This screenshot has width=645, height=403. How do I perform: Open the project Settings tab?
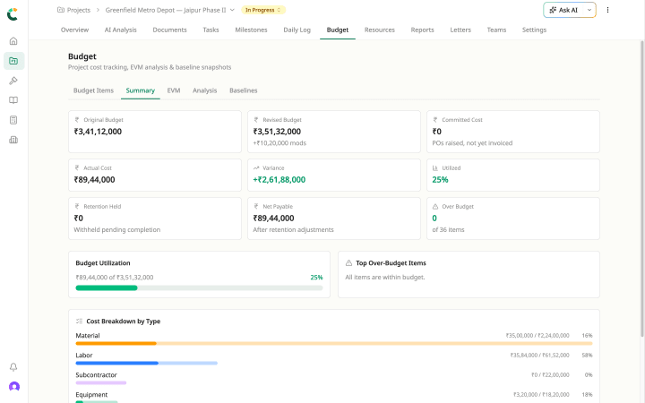coord(534,30)
